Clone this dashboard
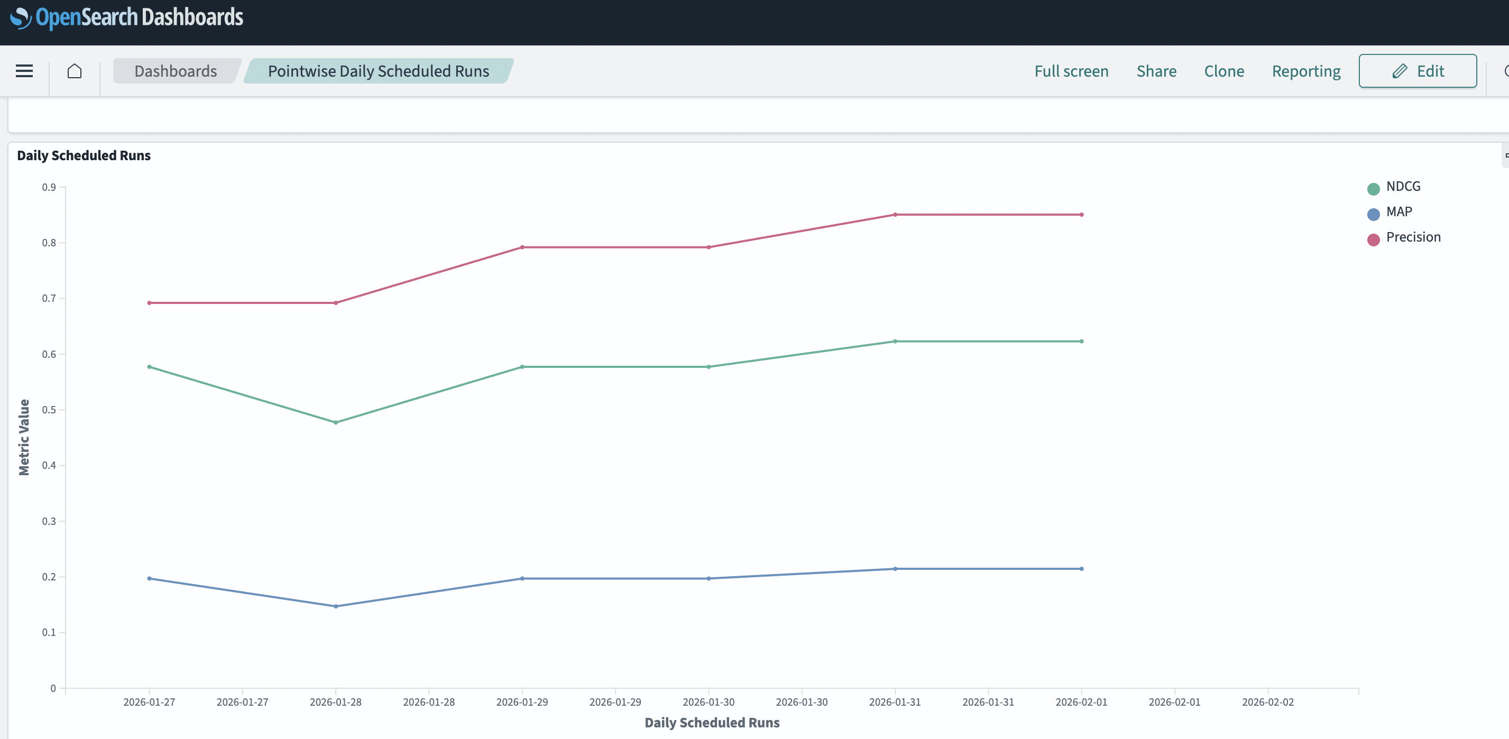Screen dimensions: 1509x739 [x=1225, y=71]
